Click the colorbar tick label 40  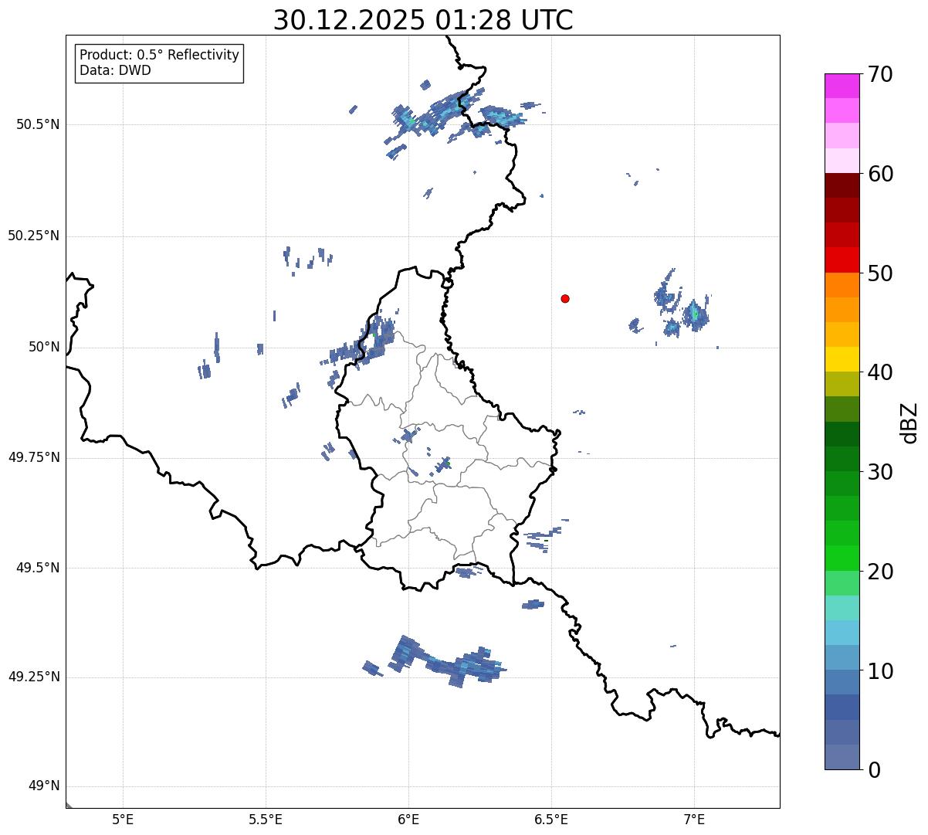click(880, 372)
